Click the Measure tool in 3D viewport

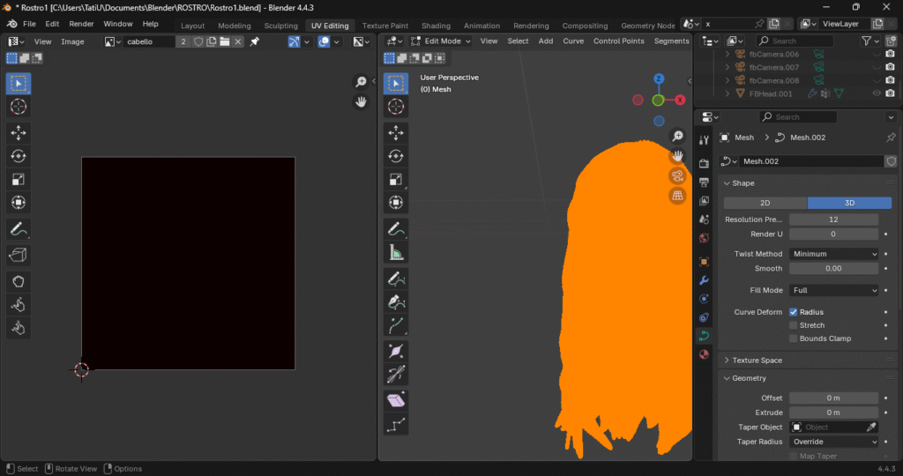(396, 253)
